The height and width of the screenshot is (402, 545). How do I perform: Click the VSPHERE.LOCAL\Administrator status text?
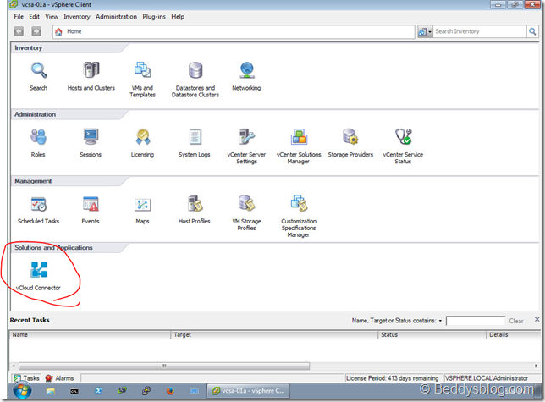(487, 378)
